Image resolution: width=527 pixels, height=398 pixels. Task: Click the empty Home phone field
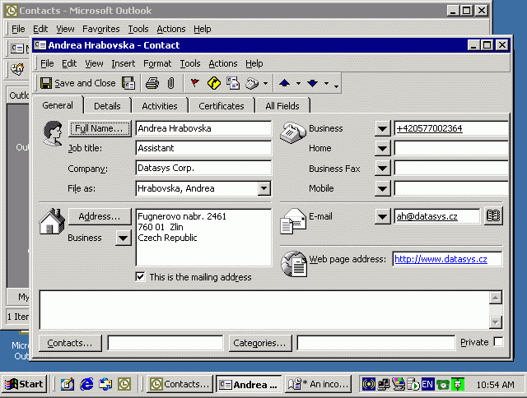450,148
